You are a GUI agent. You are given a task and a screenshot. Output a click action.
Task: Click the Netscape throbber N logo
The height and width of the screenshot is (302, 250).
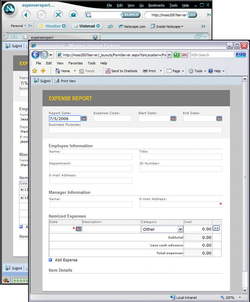10,9
